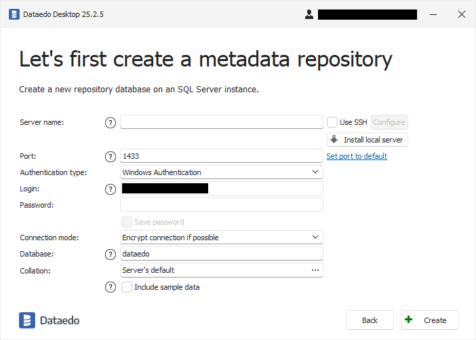Viewport: 476px width, 340px height.
Task: Click the Database field containing dataedo
Action: pos(222,254)
